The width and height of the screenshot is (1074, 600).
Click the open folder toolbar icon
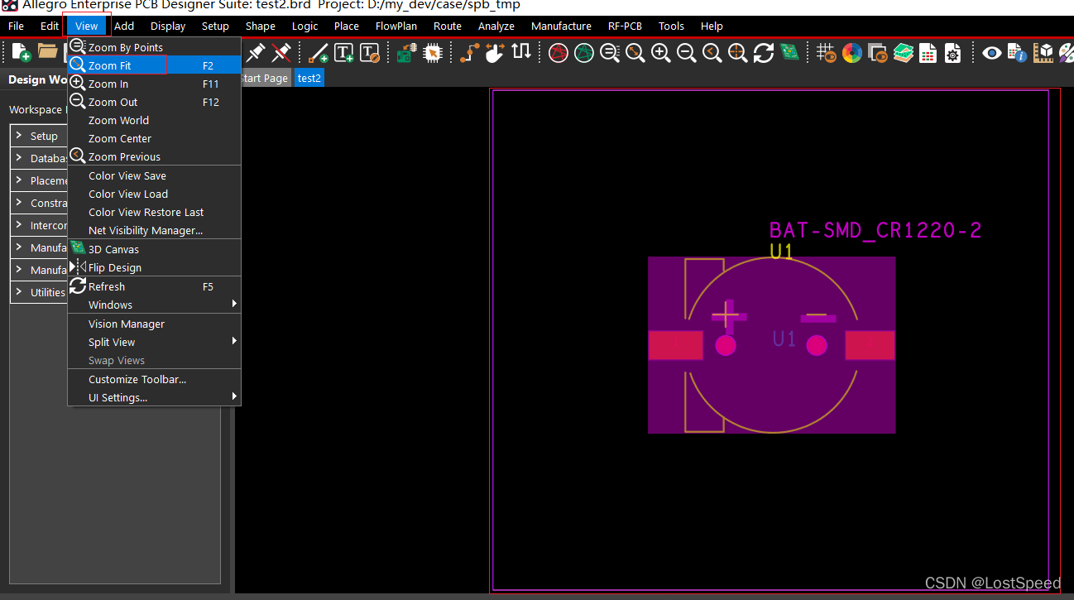click(x=47, y=52)
